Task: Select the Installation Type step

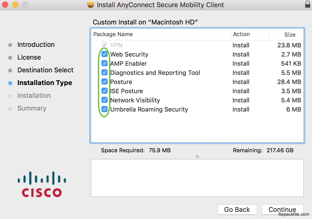Action: pyautogui.click(x=45, y=83)
